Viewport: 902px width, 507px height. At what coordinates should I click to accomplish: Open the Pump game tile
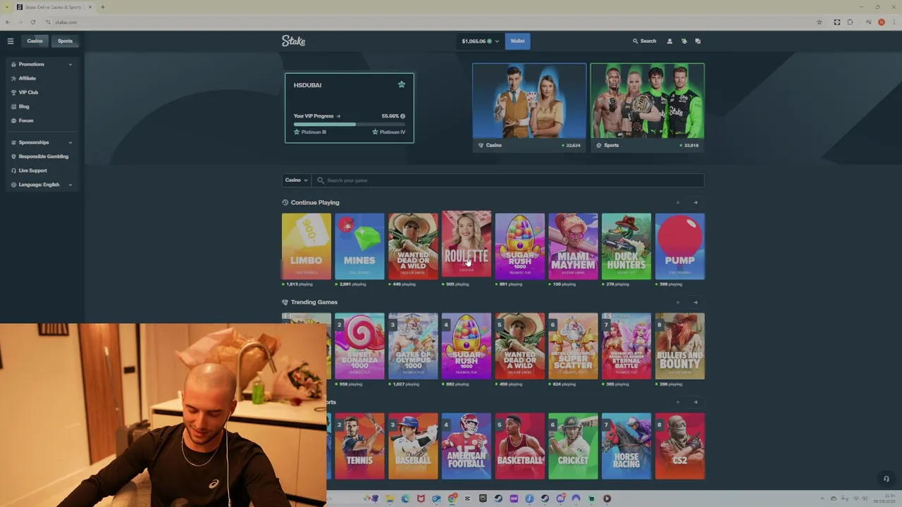click(680, 246)
